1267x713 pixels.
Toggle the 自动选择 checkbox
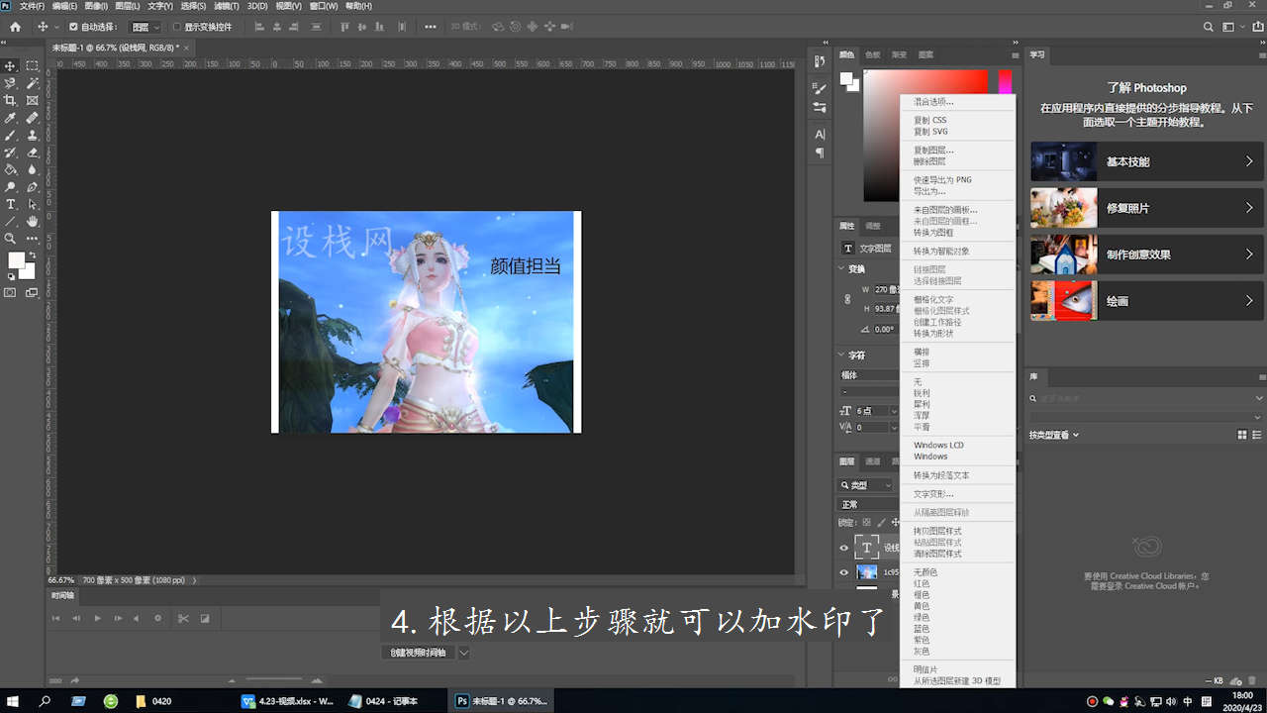click(x=73, y=27)
